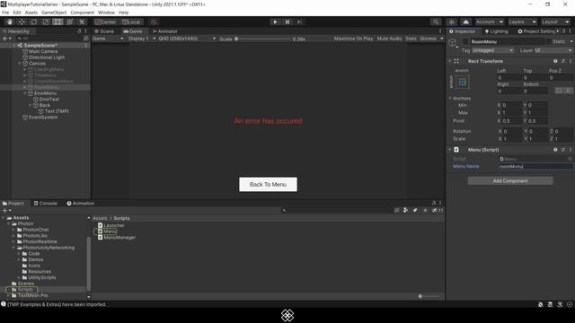Click the Pause button
Screen dimensions: 575x323
point(287,22)
